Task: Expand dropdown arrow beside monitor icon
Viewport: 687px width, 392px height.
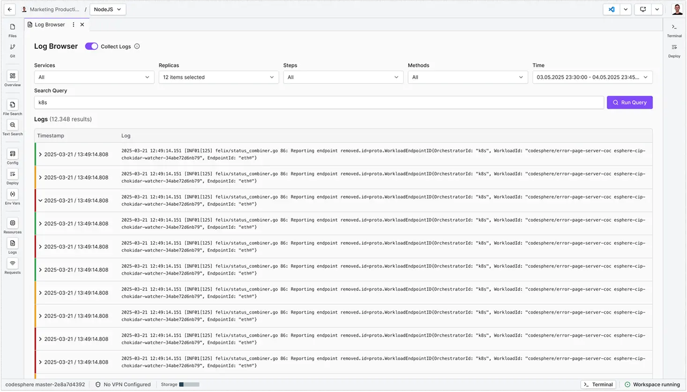Action: (657, 9)
